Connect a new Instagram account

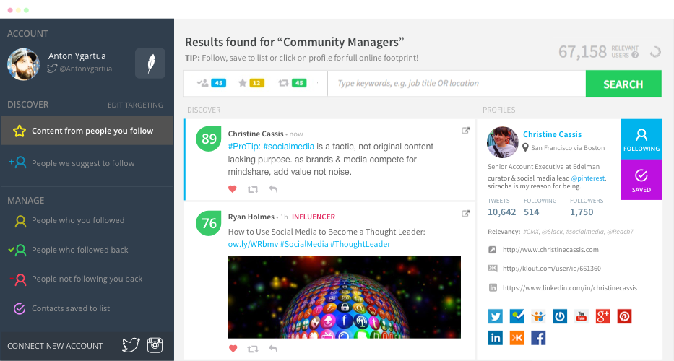155,345
